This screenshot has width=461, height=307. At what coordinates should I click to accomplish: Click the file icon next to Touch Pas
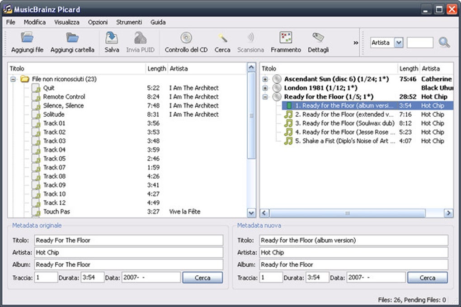36,212
